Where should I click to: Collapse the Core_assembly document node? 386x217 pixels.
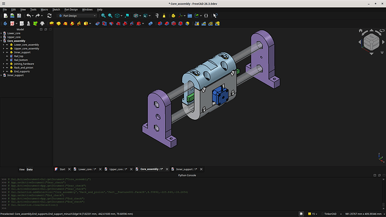pos(1,41)
